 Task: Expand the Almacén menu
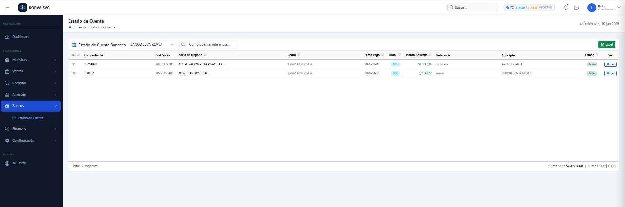pos(31,95)
